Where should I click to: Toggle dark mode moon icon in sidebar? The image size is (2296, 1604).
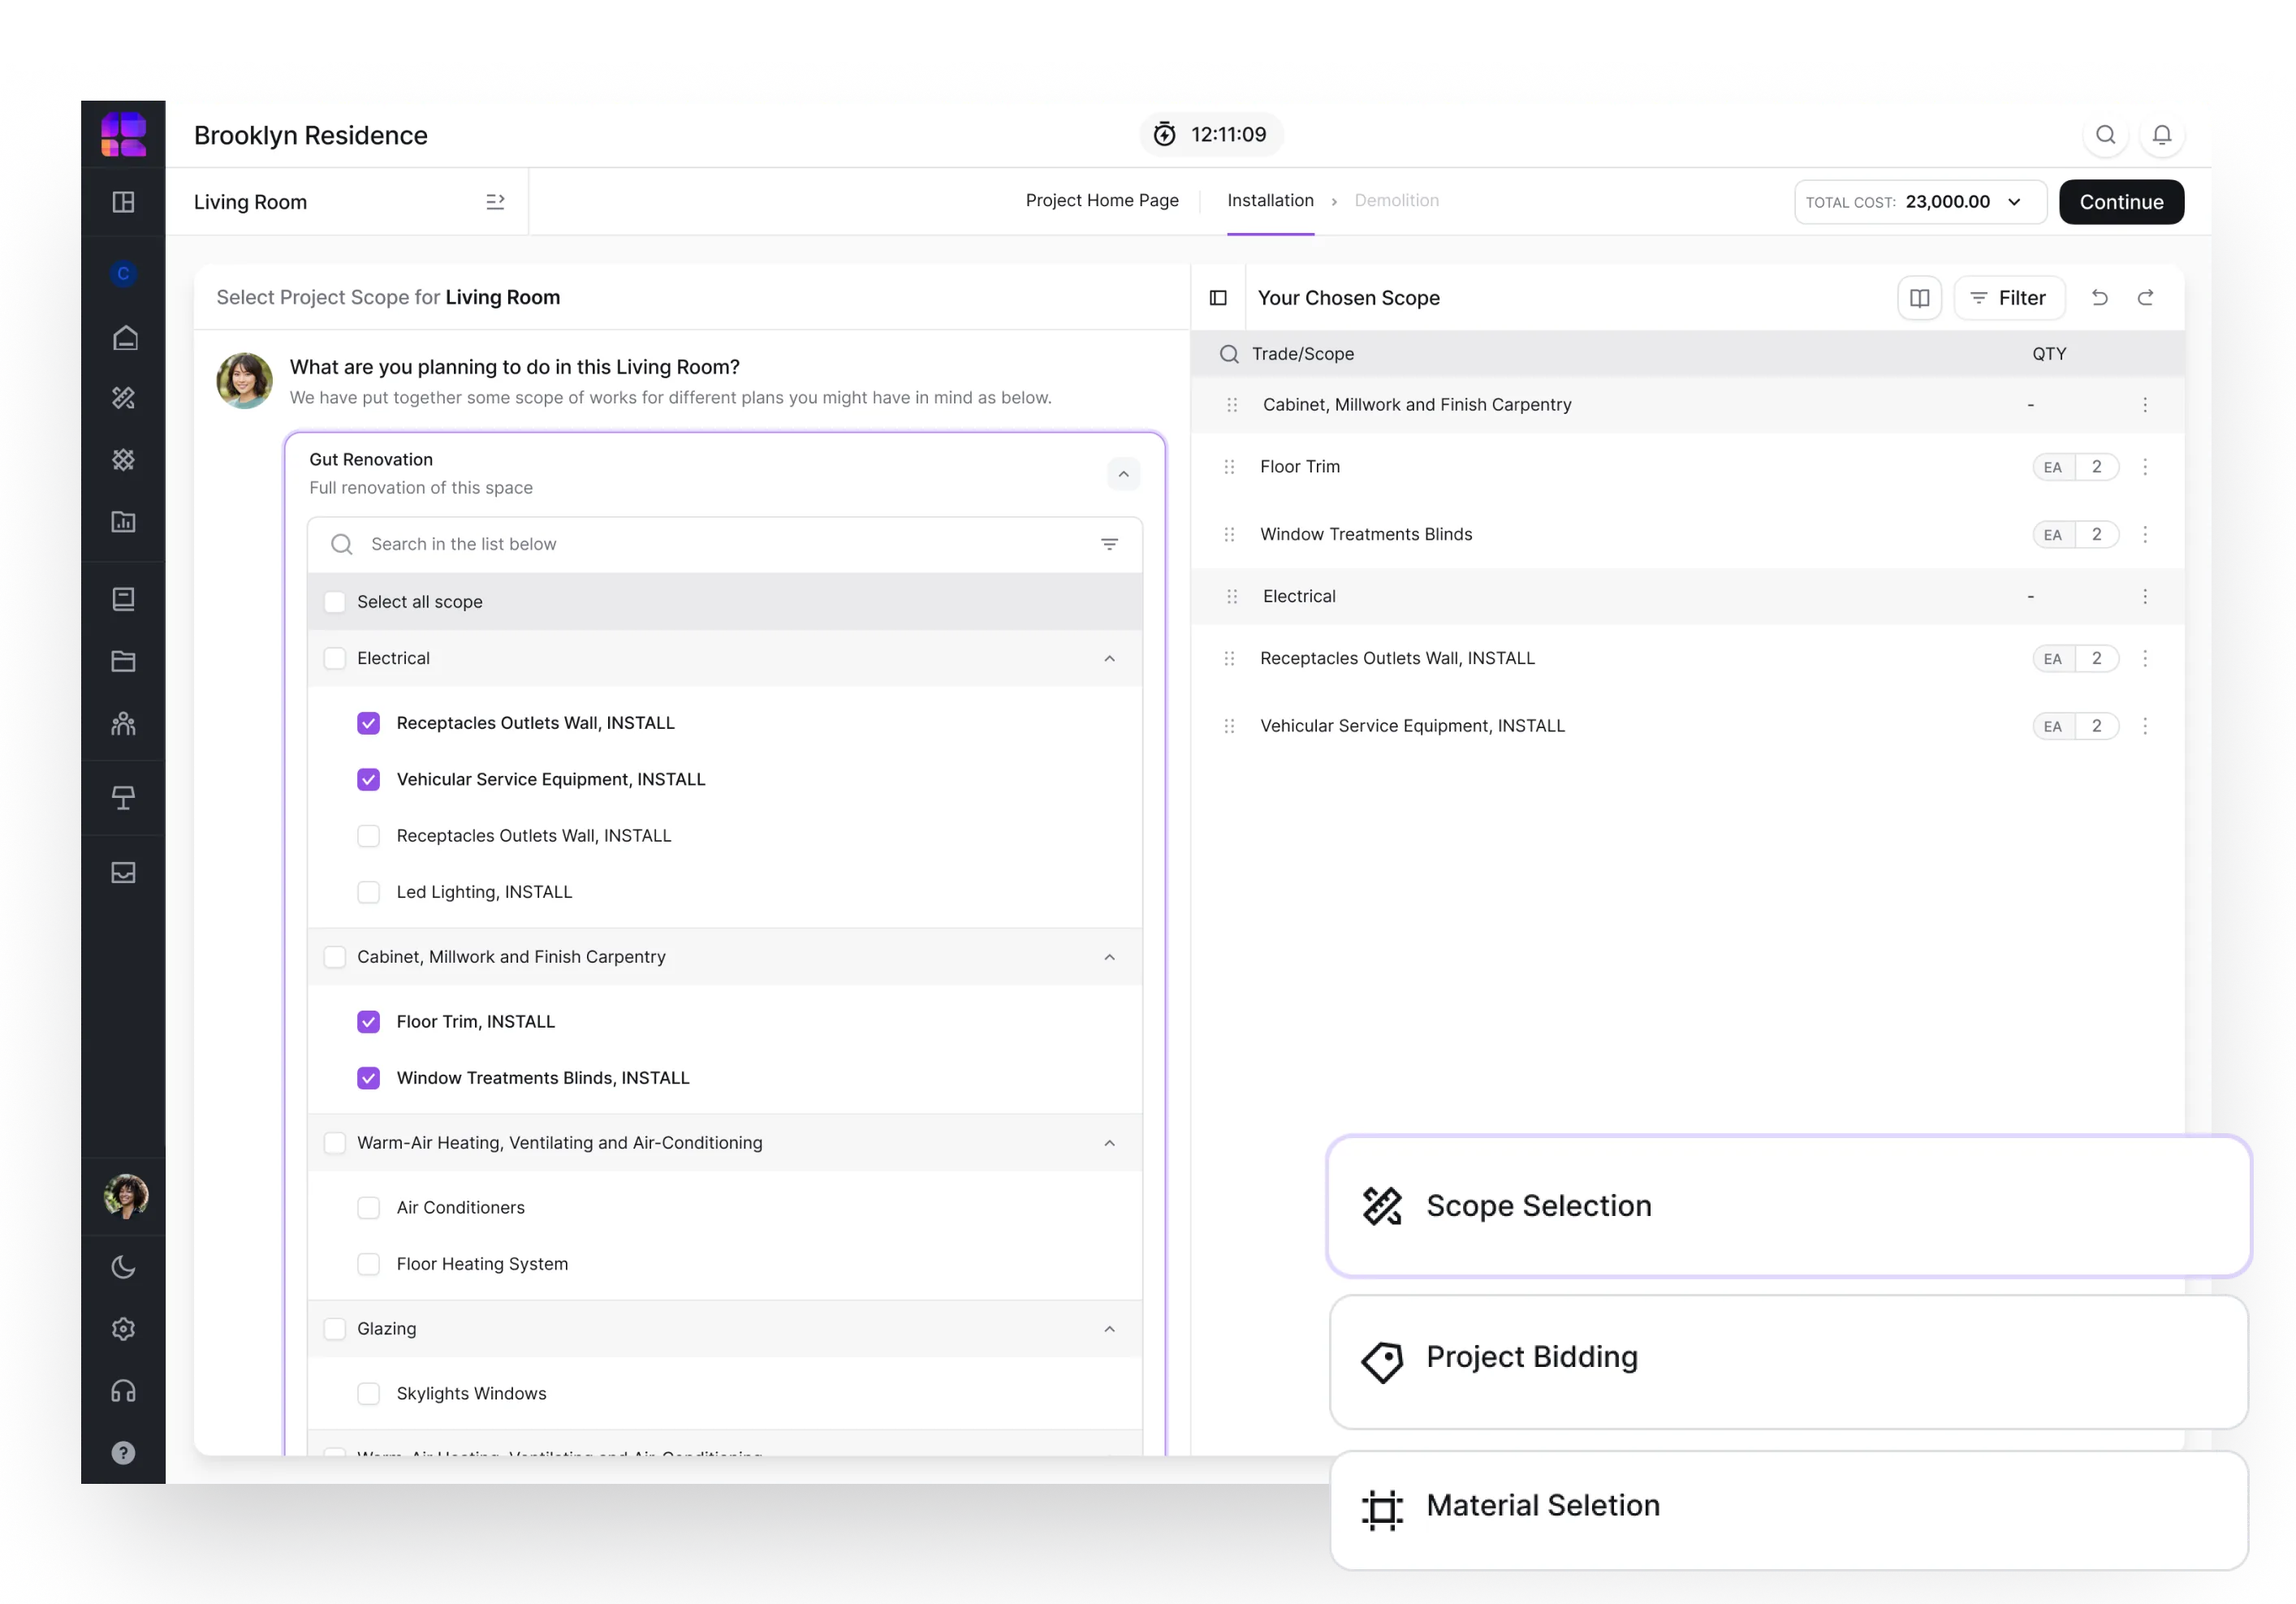[123, 1267]
